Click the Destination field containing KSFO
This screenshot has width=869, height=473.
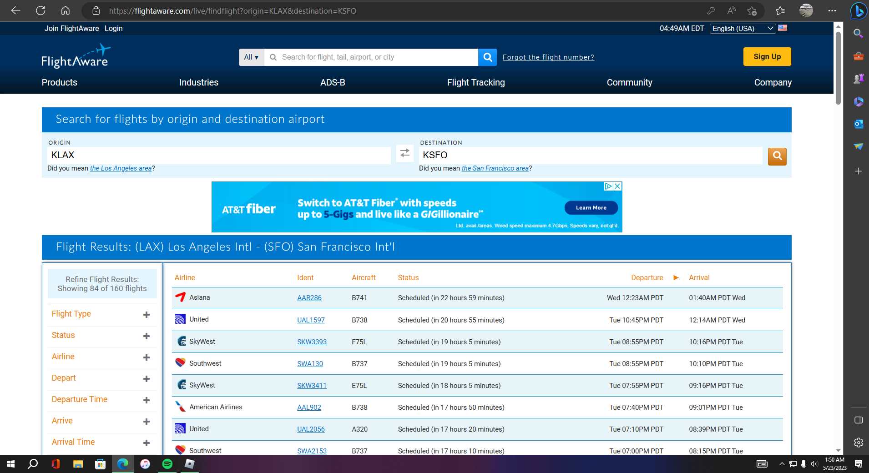591,155
